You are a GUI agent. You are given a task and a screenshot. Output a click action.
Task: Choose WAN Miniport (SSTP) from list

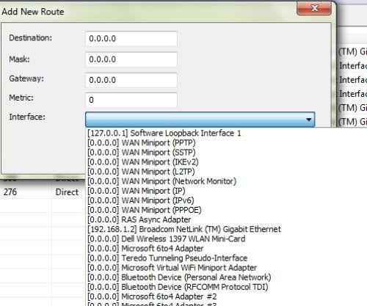pos(142,153)
